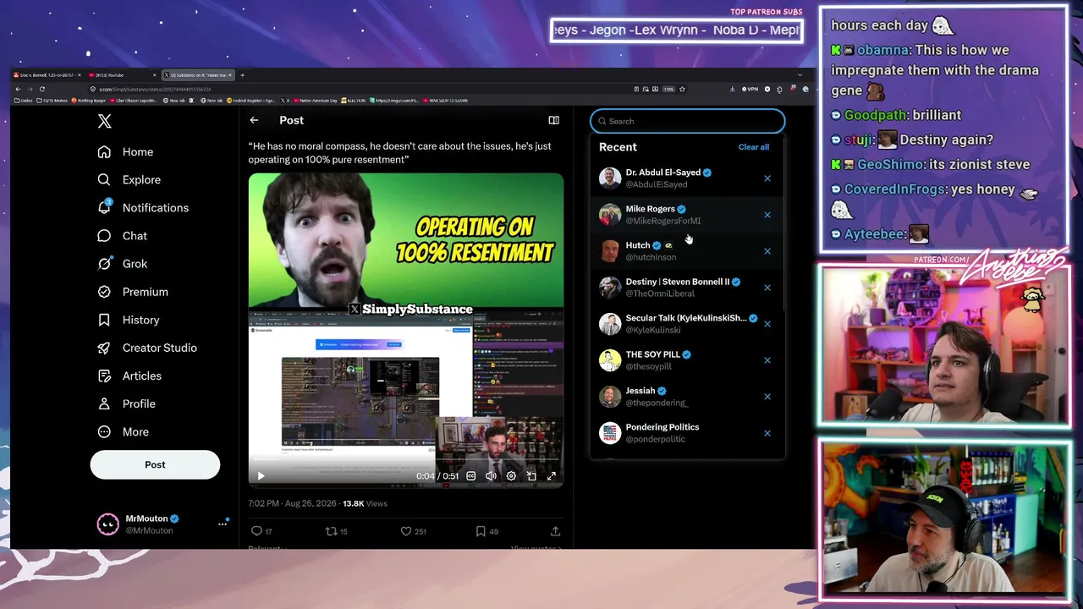Screen dimensions: 1083x609
Task: Open the Native American Day bookmark
Action: (316, 101)
